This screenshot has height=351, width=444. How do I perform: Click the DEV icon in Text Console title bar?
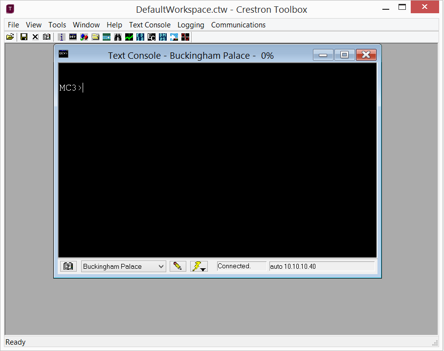tap(64, 53)
